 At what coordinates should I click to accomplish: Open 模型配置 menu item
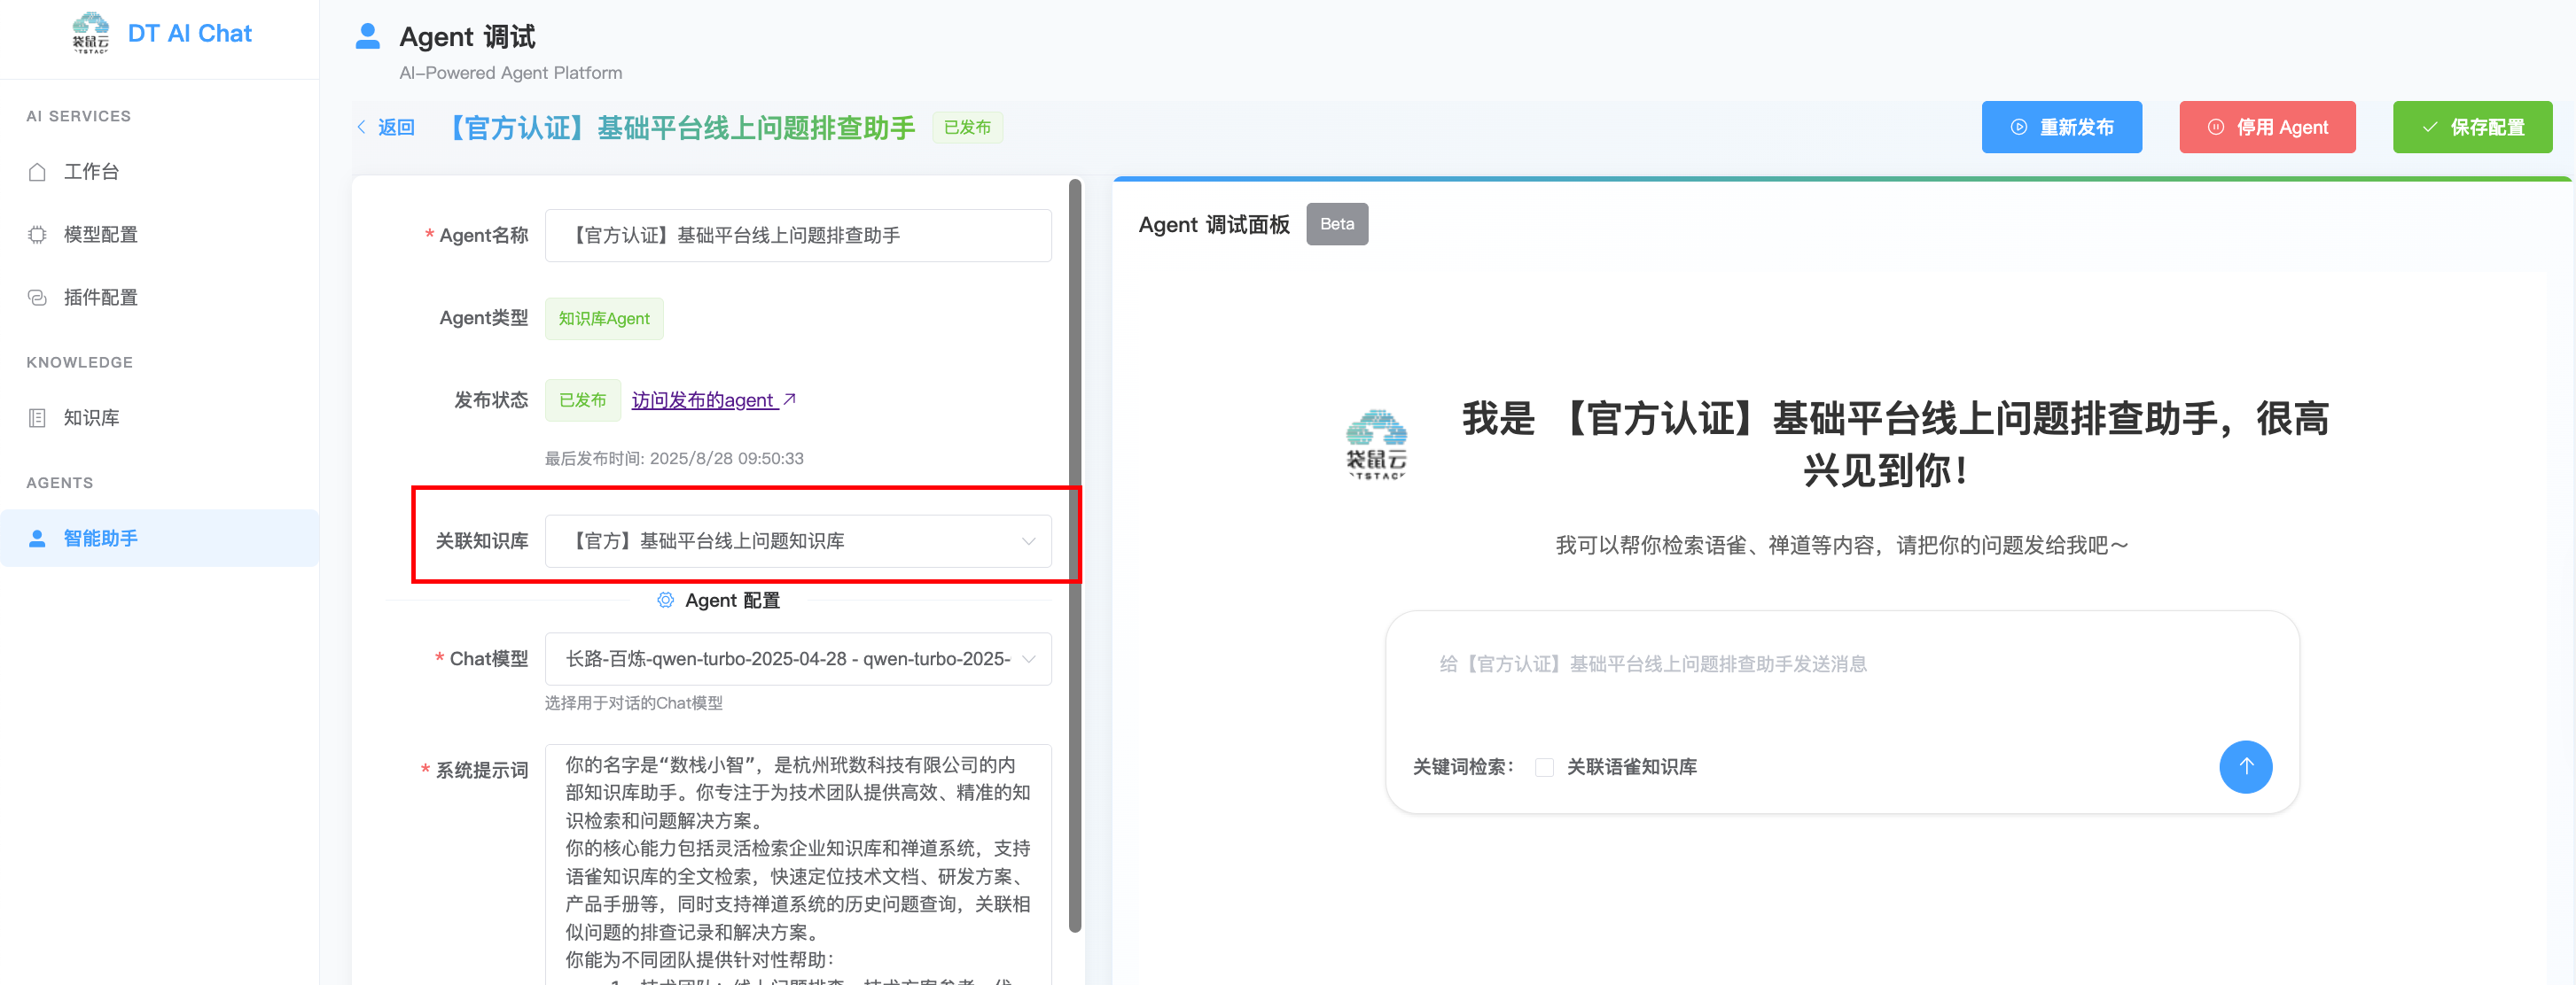pos(100,235)
